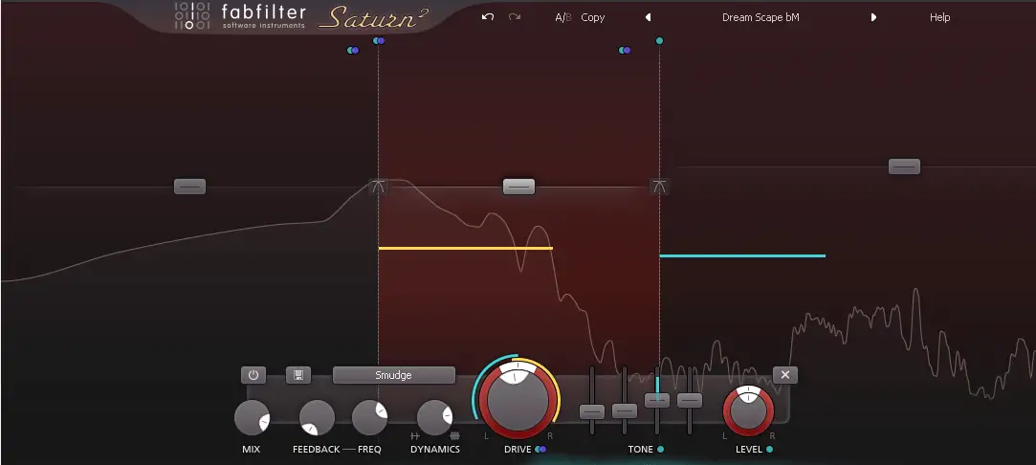
Task: Click the Tone modulation indicator dot
Action: 661,449
